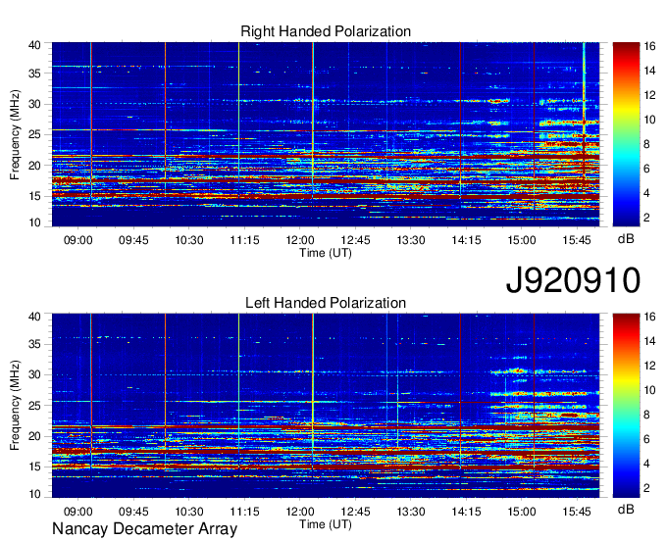Screen dimensions: 667x541
Task: Click the 10:30 time tick of Right Handed plot
Action: (x=189, y=240)
